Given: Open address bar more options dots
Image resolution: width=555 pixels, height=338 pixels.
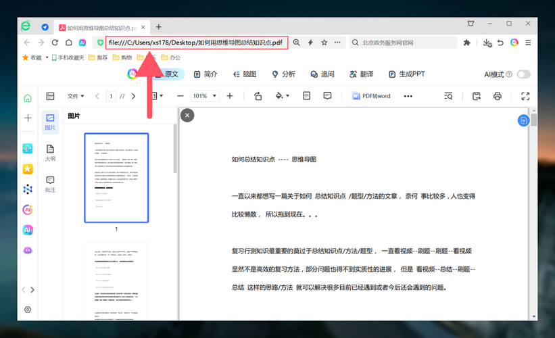Looking at the screenshot, I should tap(337, 43).
